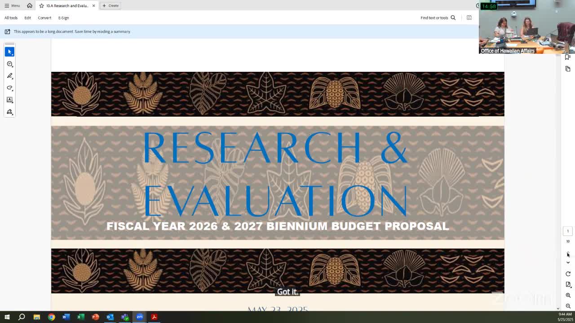Image resolution: width=575 pixels, height=323 pixels.
Task: Select the Add text box tool
Action: pos(9,100)
